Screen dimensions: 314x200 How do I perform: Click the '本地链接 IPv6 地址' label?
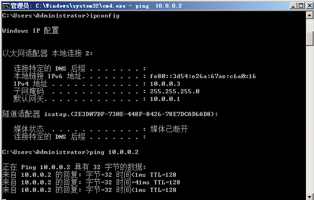click(47, 76)
